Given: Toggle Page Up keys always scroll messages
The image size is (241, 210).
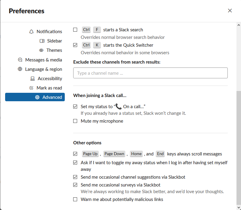Looking at the screenshot, I should 75,154.
